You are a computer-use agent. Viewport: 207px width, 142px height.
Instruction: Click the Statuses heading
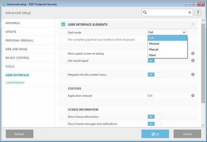click(75, 88)
